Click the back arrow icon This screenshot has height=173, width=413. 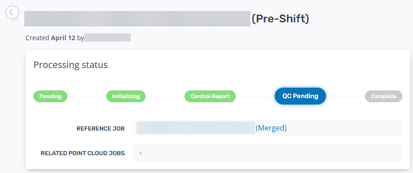point(12,12)
